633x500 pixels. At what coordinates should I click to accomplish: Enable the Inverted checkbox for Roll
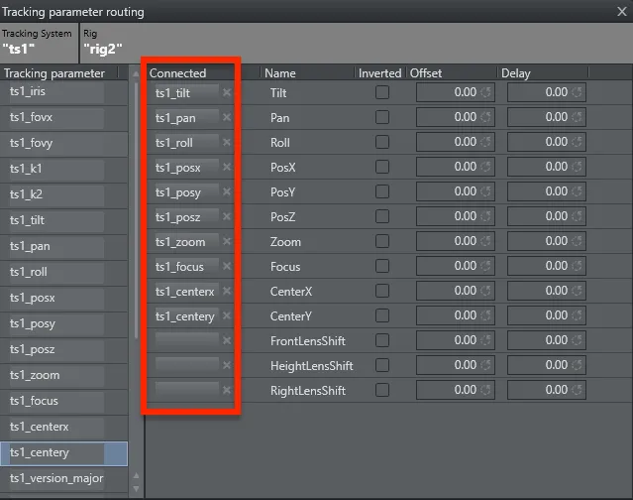382,142
